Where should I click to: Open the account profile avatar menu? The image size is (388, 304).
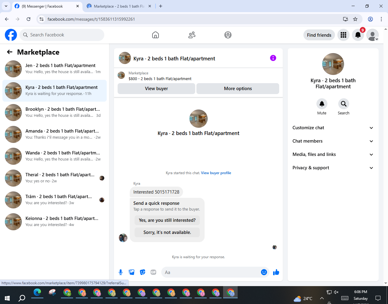tap(373, 35)
